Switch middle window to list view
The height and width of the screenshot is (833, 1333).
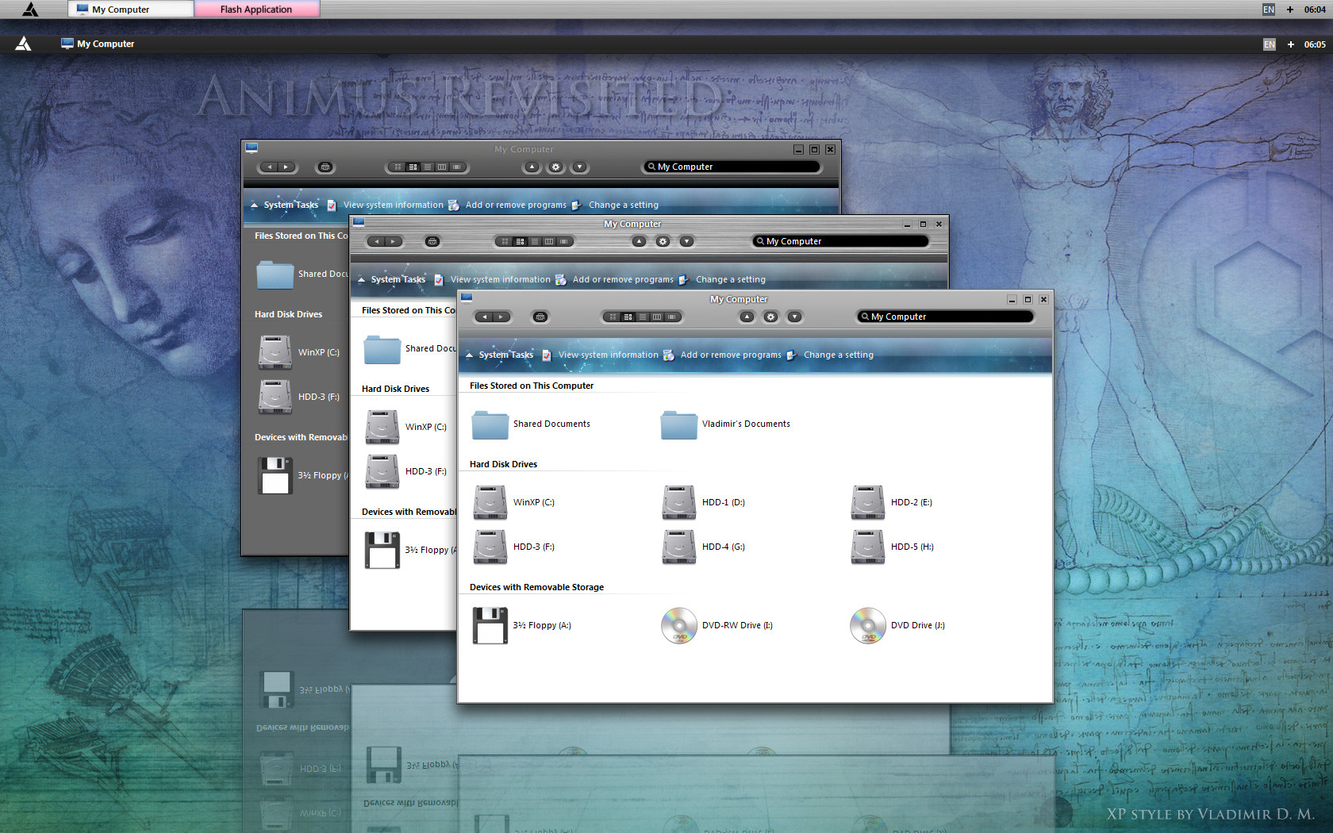pos(535,241)
